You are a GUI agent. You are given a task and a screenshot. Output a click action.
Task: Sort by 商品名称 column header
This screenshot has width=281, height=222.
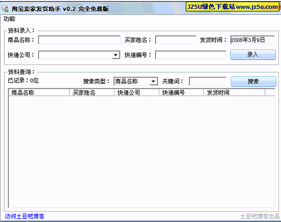(x=39, y=93)
